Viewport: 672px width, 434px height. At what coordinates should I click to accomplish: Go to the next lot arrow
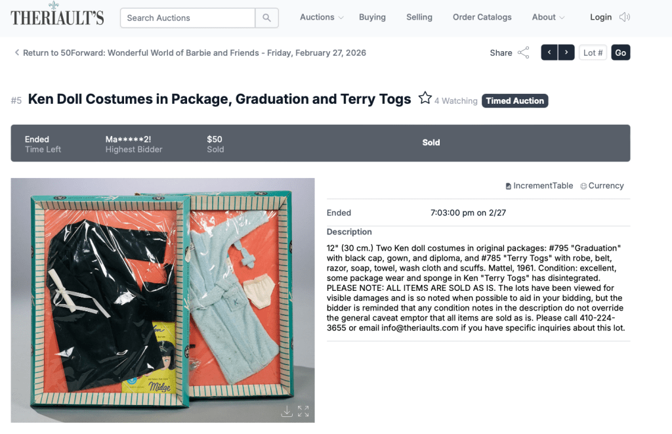pyautogui.click(x=566, y=53)
